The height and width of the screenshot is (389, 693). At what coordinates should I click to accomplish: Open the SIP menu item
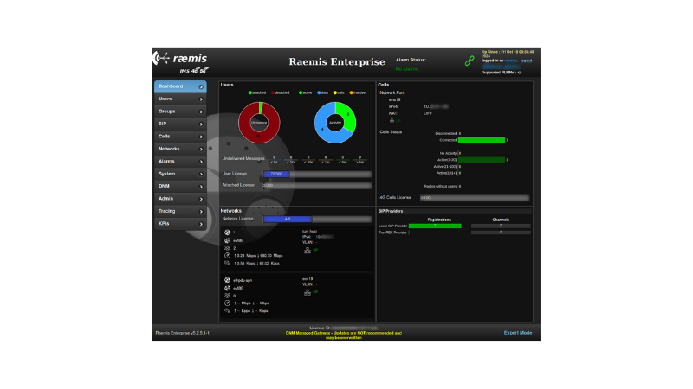[x=180, y=124]
